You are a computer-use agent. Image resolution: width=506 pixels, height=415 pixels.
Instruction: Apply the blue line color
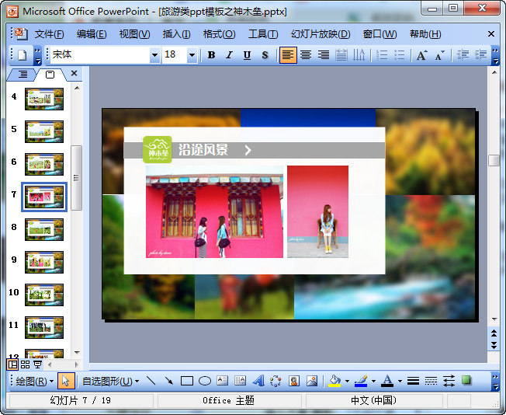pyautogui.click(x=361, y=381)
